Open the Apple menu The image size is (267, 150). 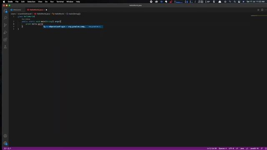(4, 2)
